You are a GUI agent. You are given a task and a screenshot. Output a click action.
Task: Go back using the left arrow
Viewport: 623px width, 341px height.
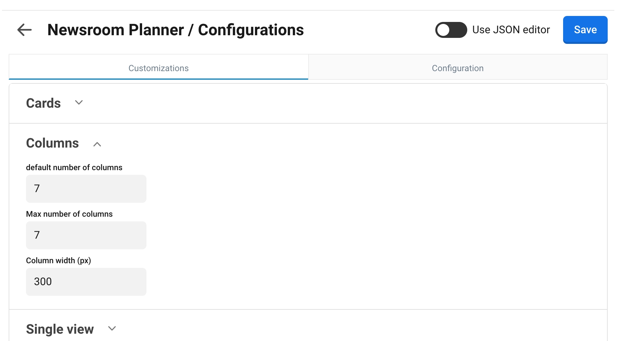(24, 30)
